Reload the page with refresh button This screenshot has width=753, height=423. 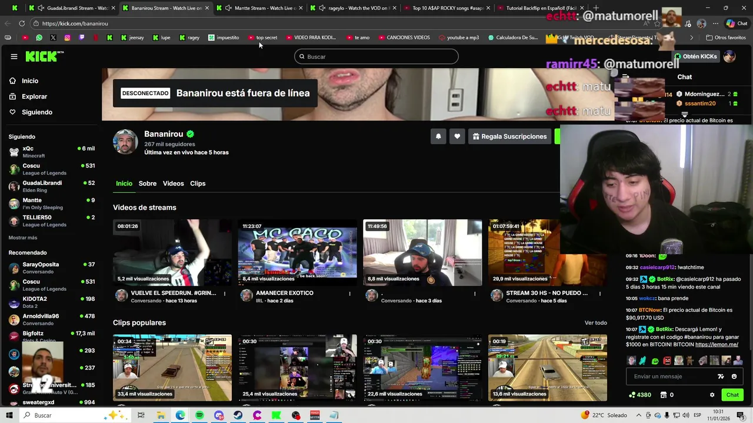tap(22, 23)
